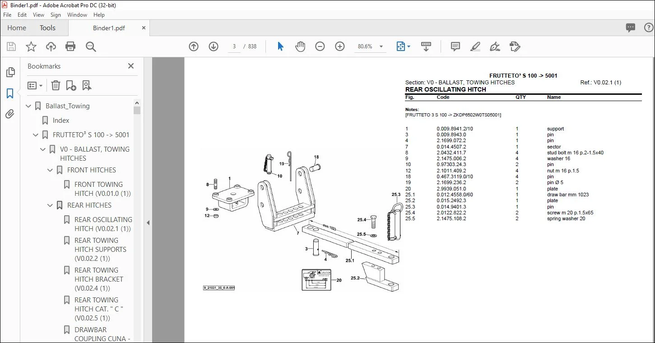
Task: Click the stamp tool icon in toolbar
Action: (x=515, y=46)
